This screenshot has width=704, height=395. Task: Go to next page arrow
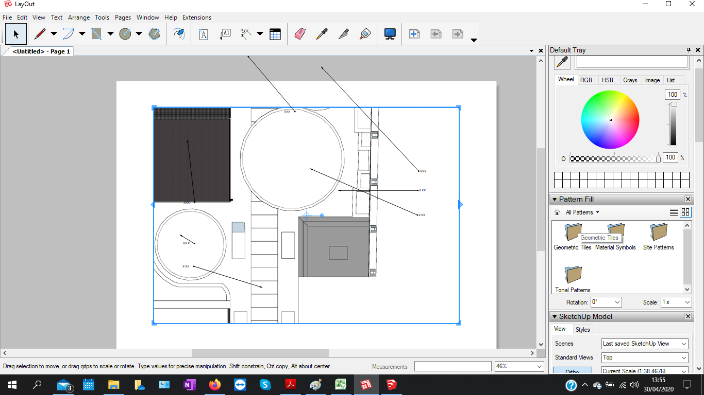(x=458, y=34)
